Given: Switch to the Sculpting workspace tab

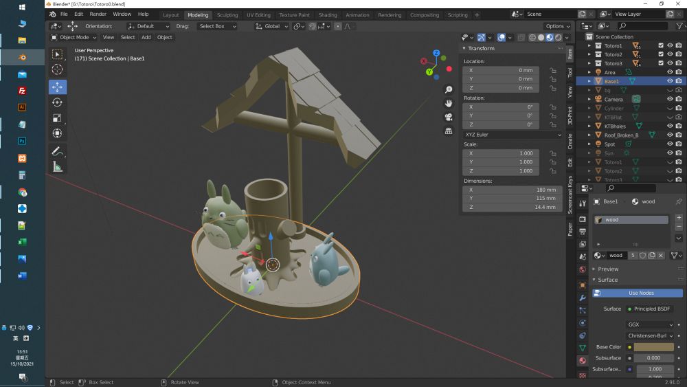Looking at the screenshot, I should click(x=227, y=14).
